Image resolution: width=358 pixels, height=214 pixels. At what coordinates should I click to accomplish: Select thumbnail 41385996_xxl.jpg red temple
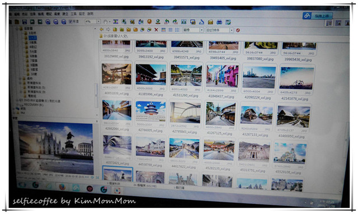[150, 75]
